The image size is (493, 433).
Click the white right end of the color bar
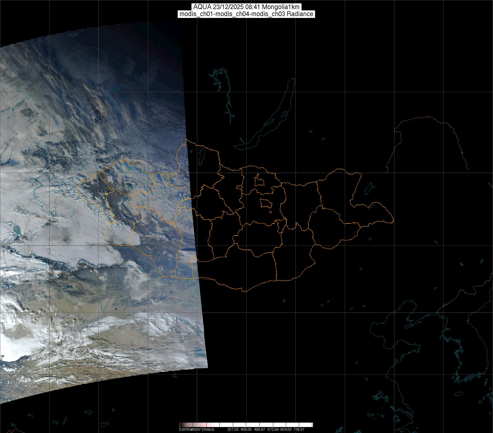310,425
